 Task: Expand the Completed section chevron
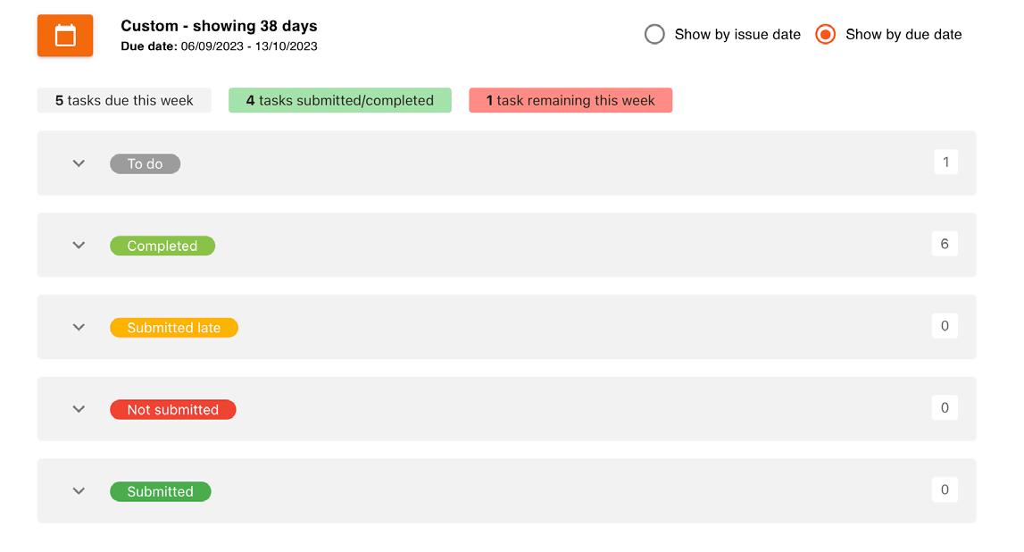pyautogui.click(x=79, y=246)
